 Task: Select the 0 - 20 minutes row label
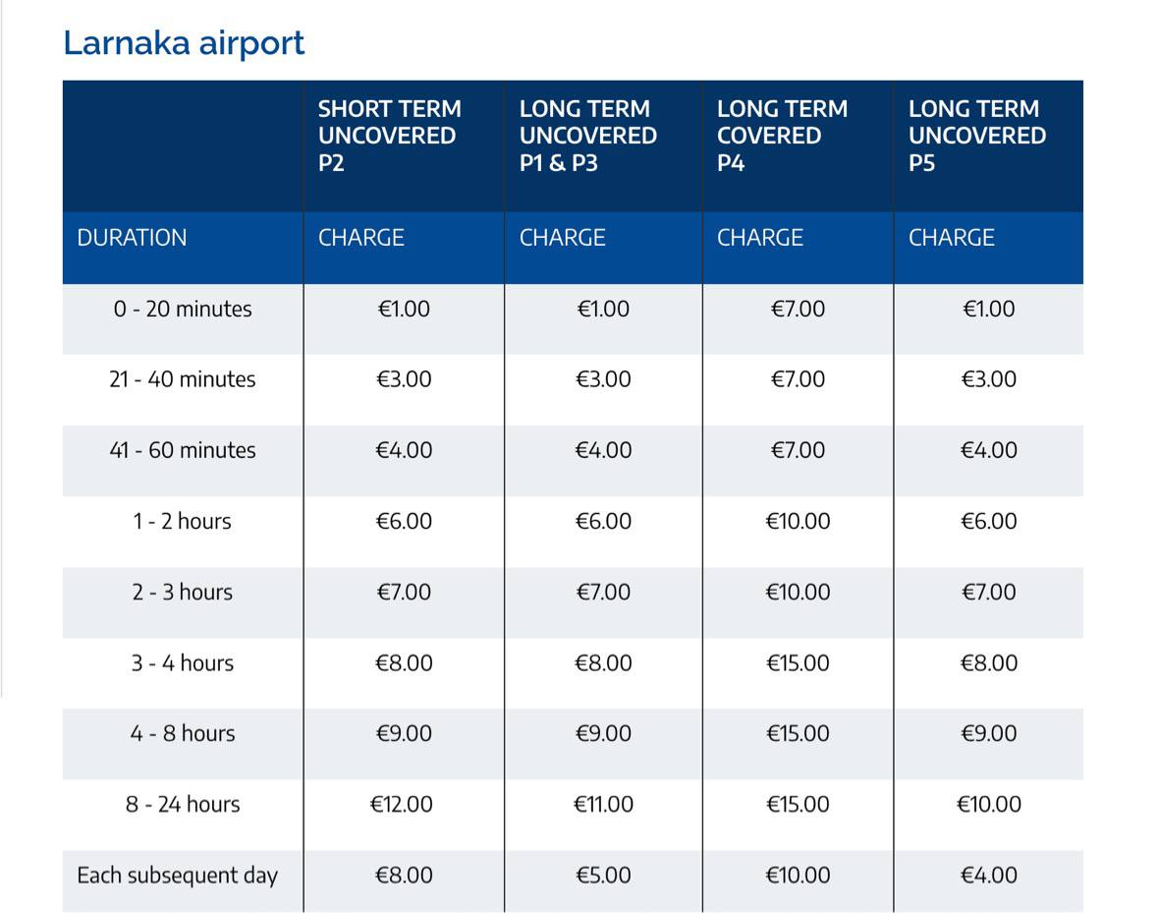click(183, 309)
